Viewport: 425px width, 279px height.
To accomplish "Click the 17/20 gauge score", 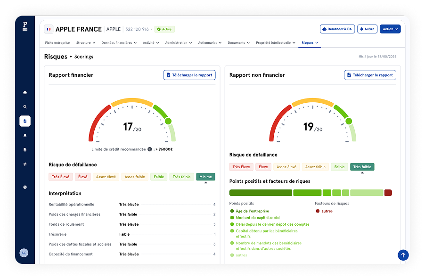I will [132, 127].
